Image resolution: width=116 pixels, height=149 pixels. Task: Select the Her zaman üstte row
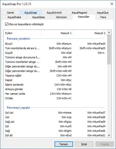tap(55, 94)
